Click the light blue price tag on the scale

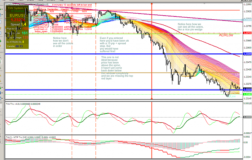coord(248,20)
